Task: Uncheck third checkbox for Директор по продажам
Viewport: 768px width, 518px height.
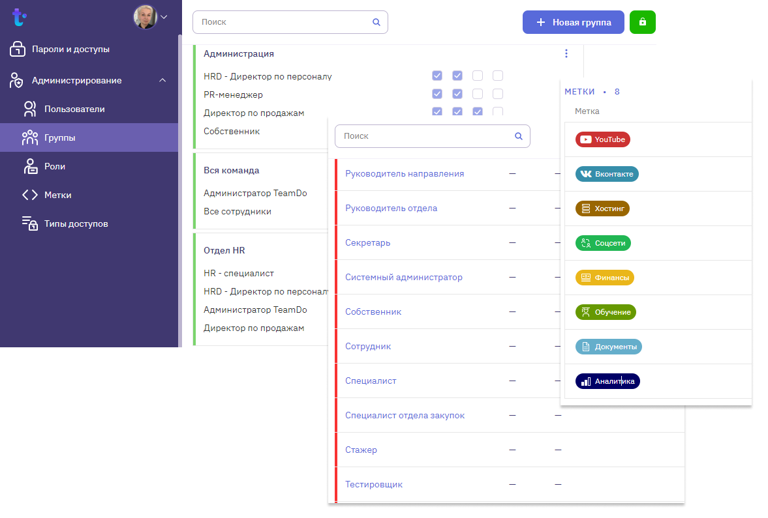Action: tap(478, 111)
